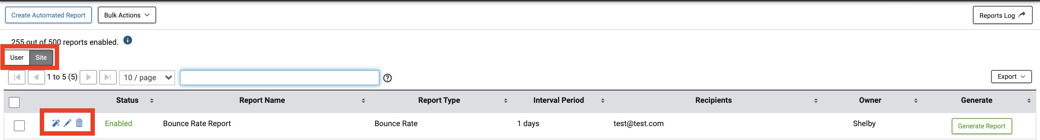Delete Bounce Rate Report using trash icon
The image size is (1040, 140).
click(79, 123)
